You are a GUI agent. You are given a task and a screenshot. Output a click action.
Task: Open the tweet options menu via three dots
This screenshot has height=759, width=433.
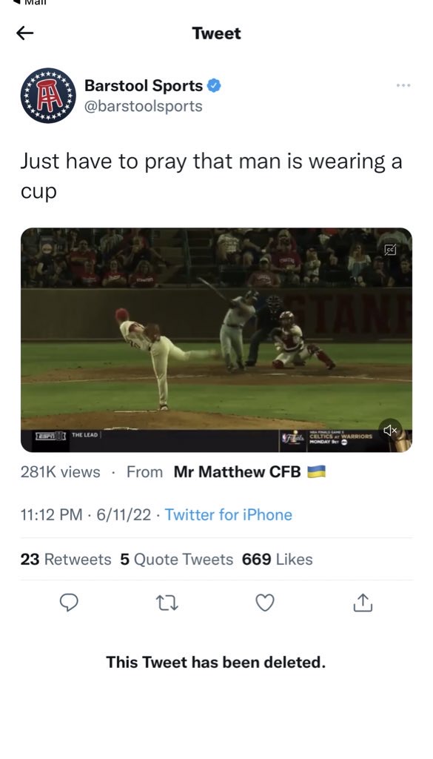(404, 84)
